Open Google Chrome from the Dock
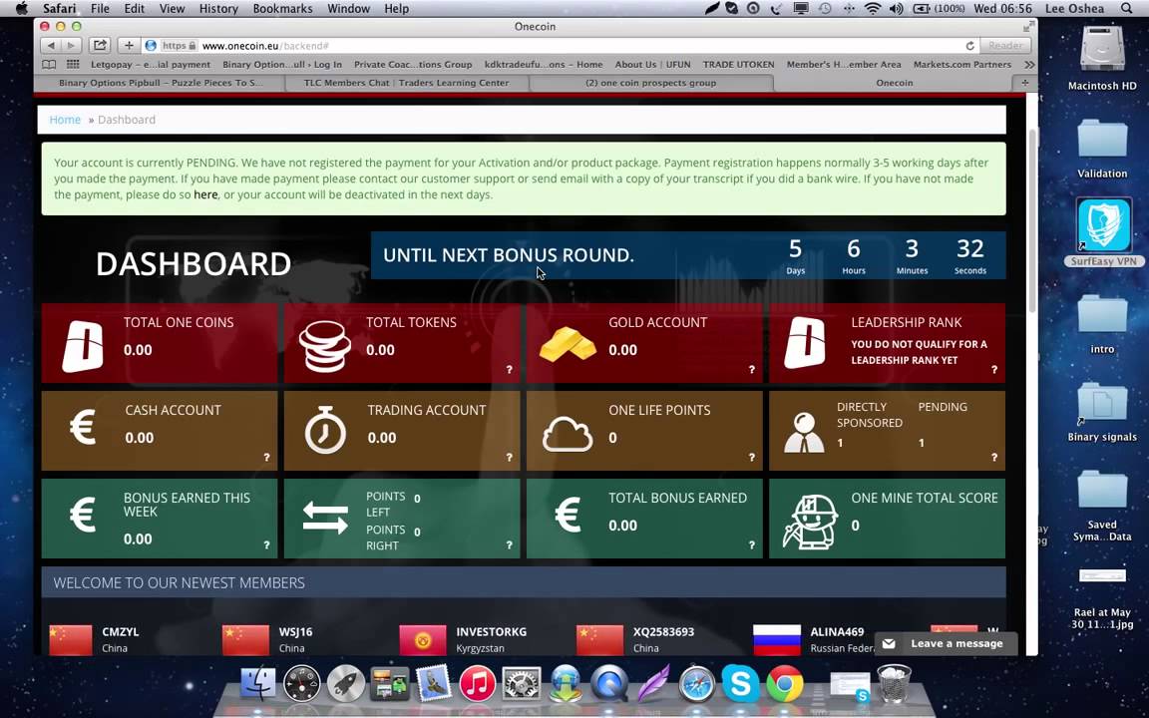This screenshot has width=1149, height=718. point(785,683)
